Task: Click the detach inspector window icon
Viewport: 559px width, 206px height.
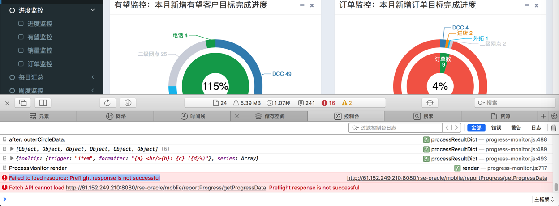Action: tap(23, 103)
